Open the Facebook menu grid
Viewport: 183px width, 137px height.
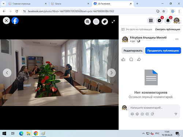(x=151, y=20)
